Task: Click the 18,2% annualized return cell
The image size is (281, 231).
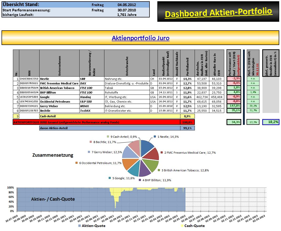Action: tap(271, 122)
